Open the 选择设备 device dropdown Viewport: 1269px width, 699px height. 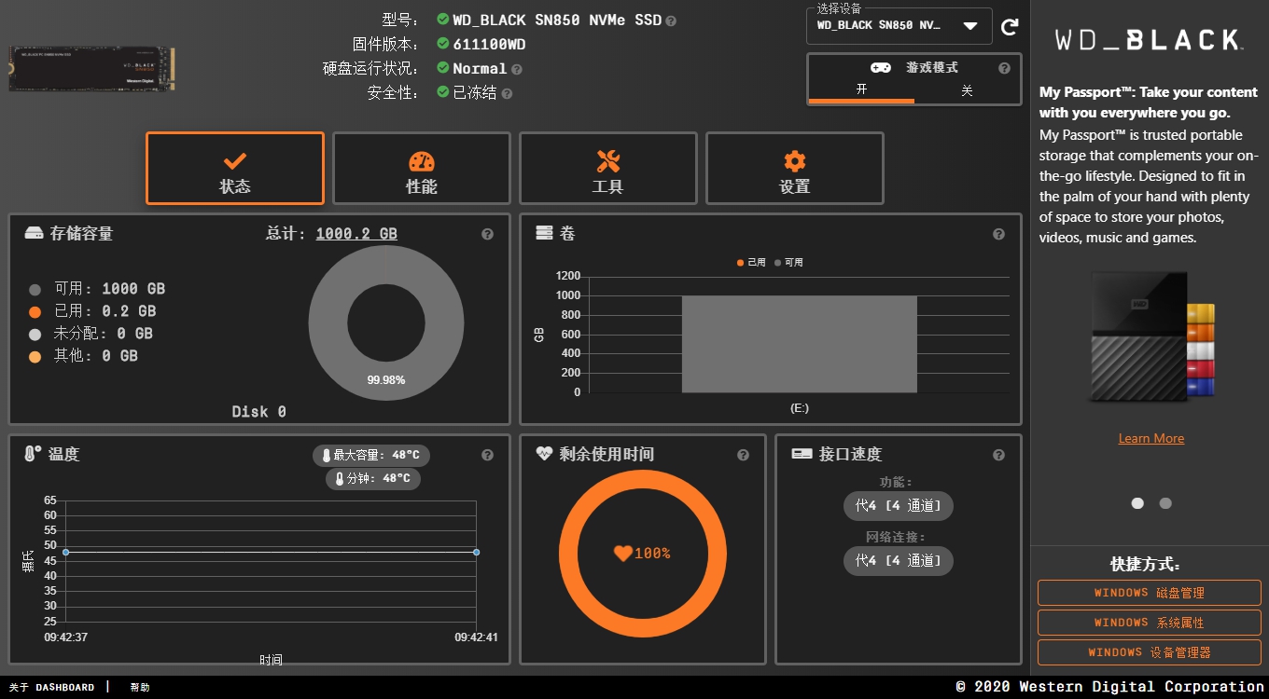899,26
